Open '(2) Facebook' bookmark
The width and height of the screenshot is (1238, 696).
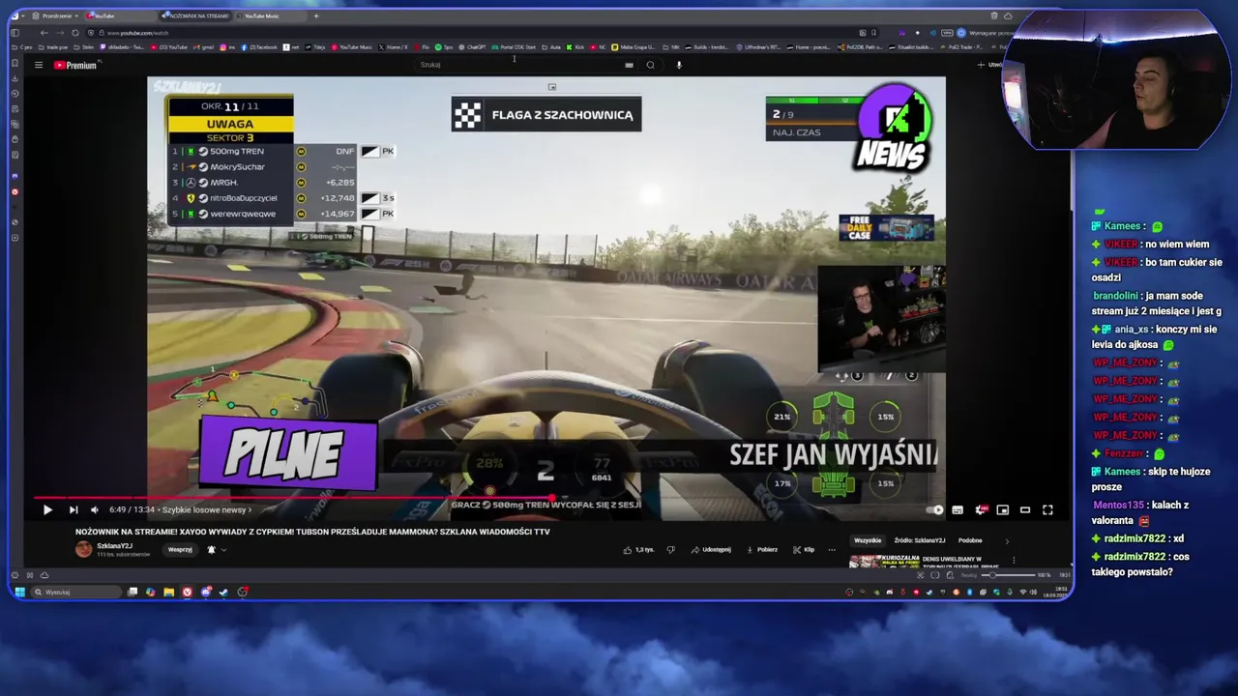(259, 46)
